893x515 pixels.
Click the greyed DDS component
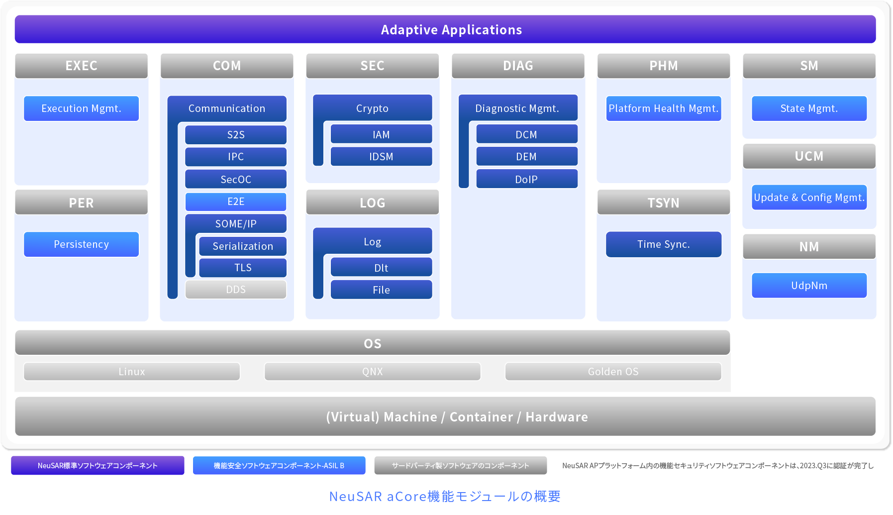point(236,290)
